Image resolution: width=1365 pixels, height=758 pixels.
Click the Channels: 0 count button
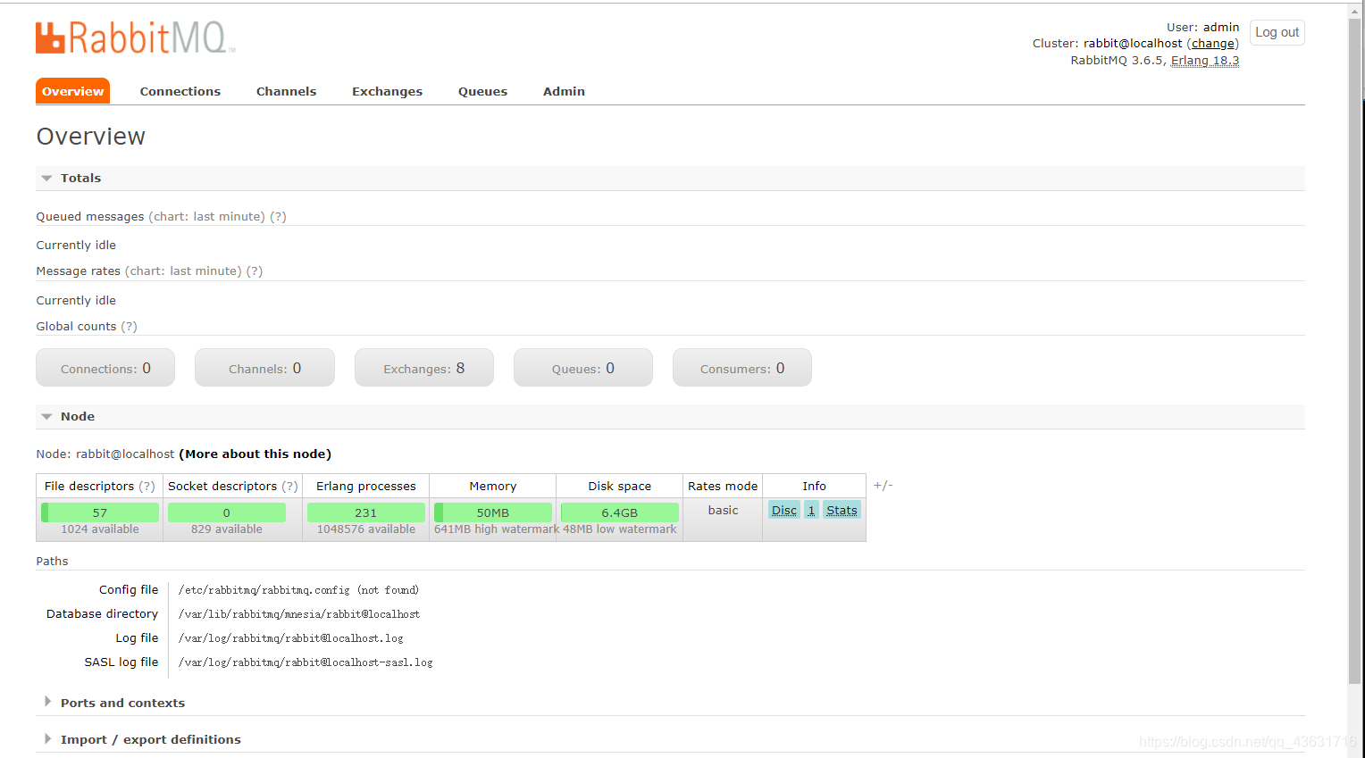[264, 368]
